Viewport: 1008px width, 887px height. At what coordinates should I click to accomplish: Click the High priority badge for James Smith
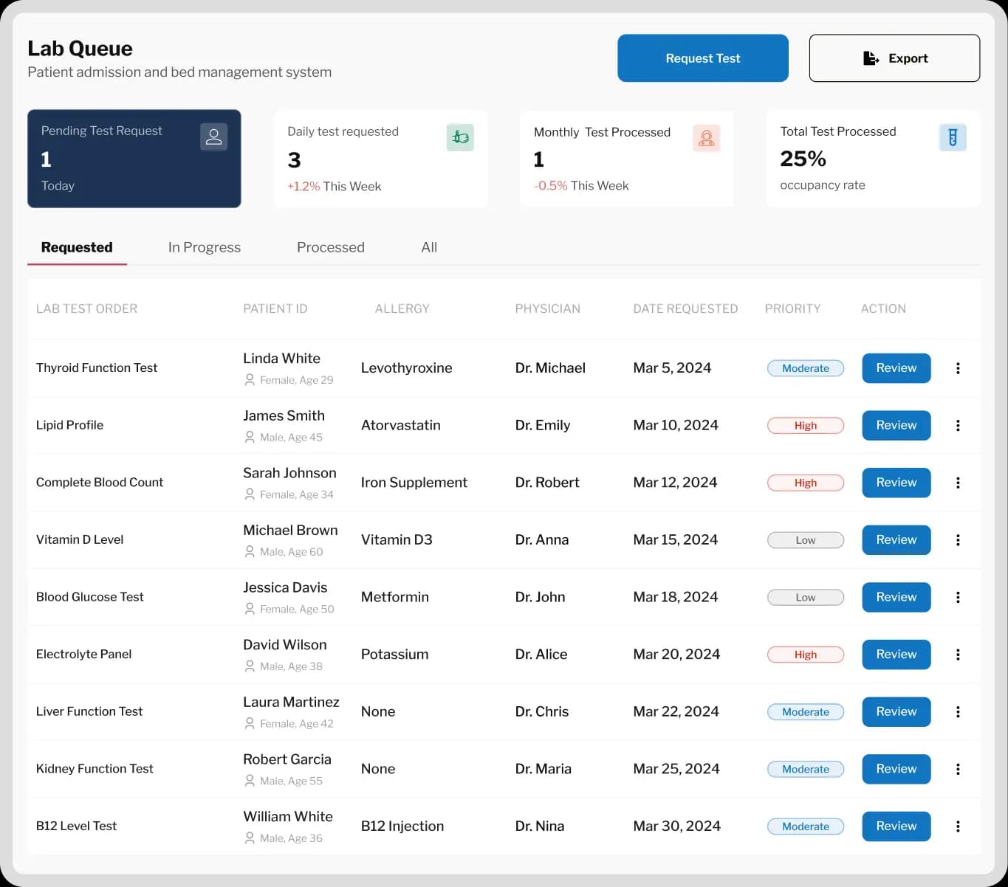point(805,426)
